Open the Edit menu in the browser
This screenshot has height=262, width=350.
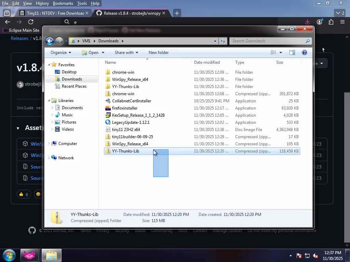pos(15,3)
